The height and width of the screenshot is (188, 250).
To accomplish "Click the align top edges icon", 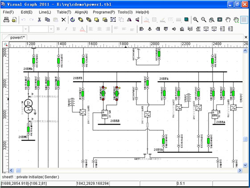I will 166,29.
